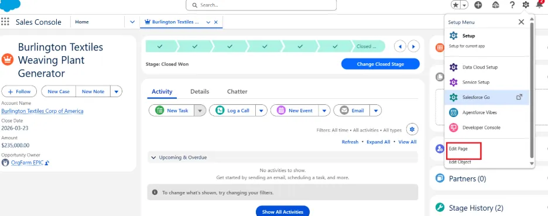Select the Closed stage in the path
548x216 pixels.
pos(367,46)
